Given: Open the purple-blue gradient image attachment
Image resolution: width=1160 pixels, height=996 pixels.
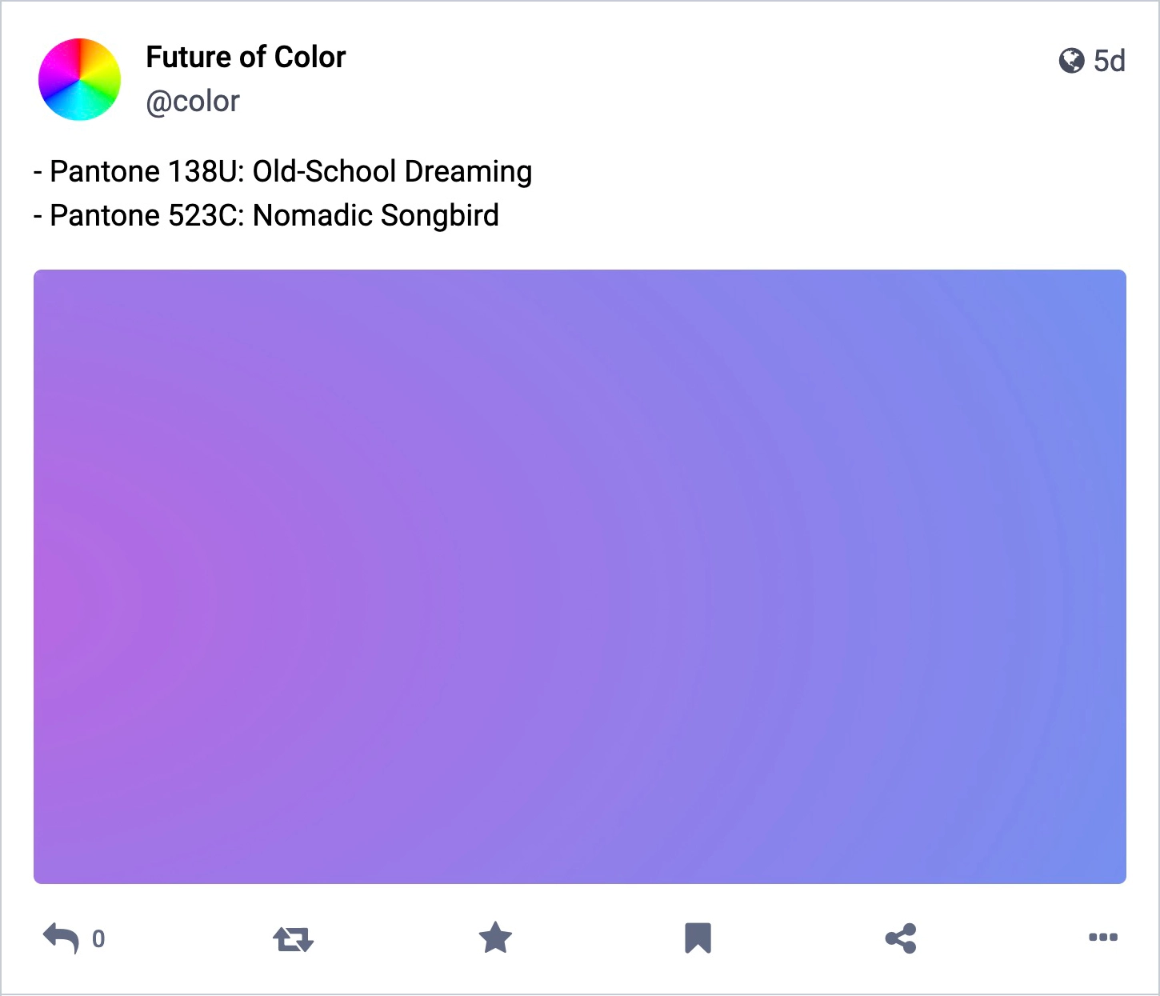Looking at the screenshot, I should click(580, 577).
